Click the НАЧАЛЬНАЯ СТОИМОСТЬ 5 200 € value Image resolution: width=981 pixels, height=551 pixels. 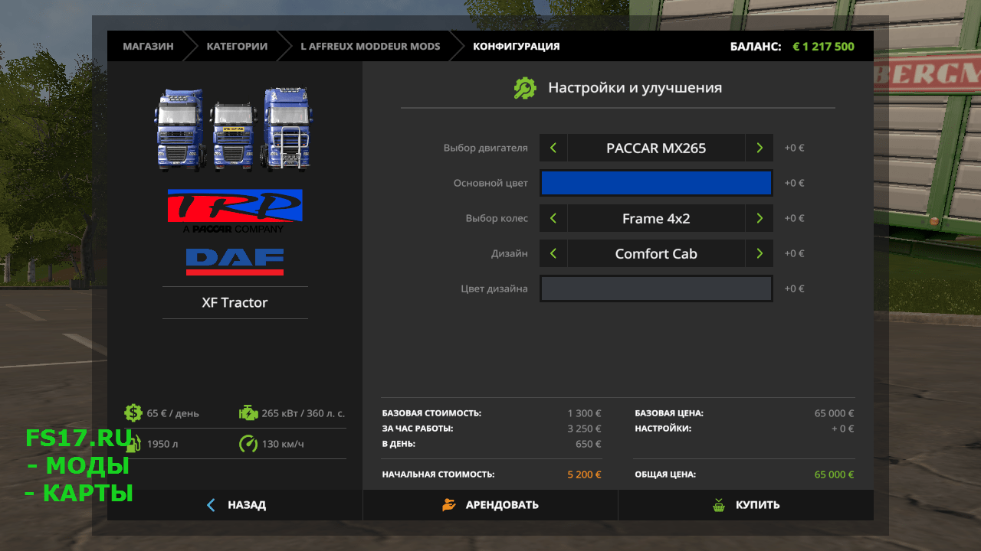click(x=584, y=474)
